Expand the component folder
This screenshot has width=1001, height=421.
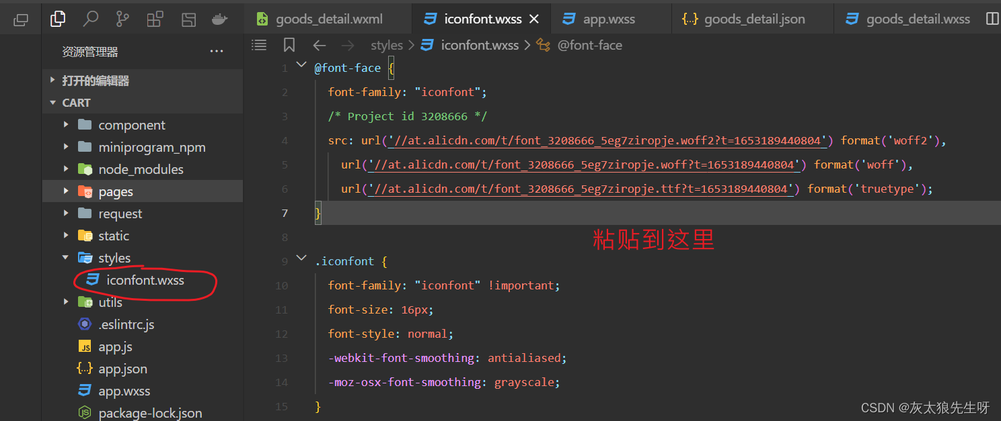(x=143, y=125)
